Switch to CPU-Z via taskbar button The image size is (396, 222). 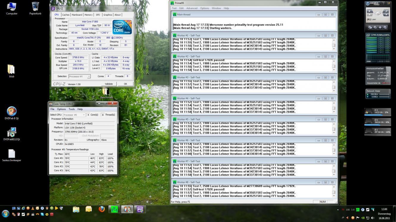click(140, 210)
